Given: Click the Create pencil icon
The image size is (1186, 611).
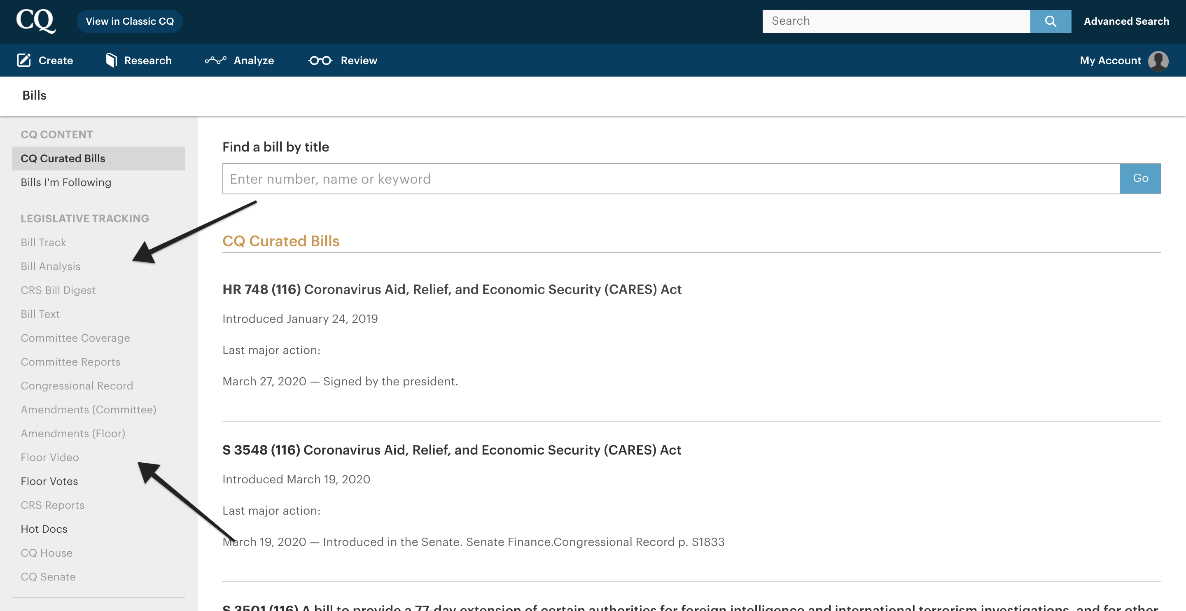Looking at the screenshot, I should tap(24, 60).
